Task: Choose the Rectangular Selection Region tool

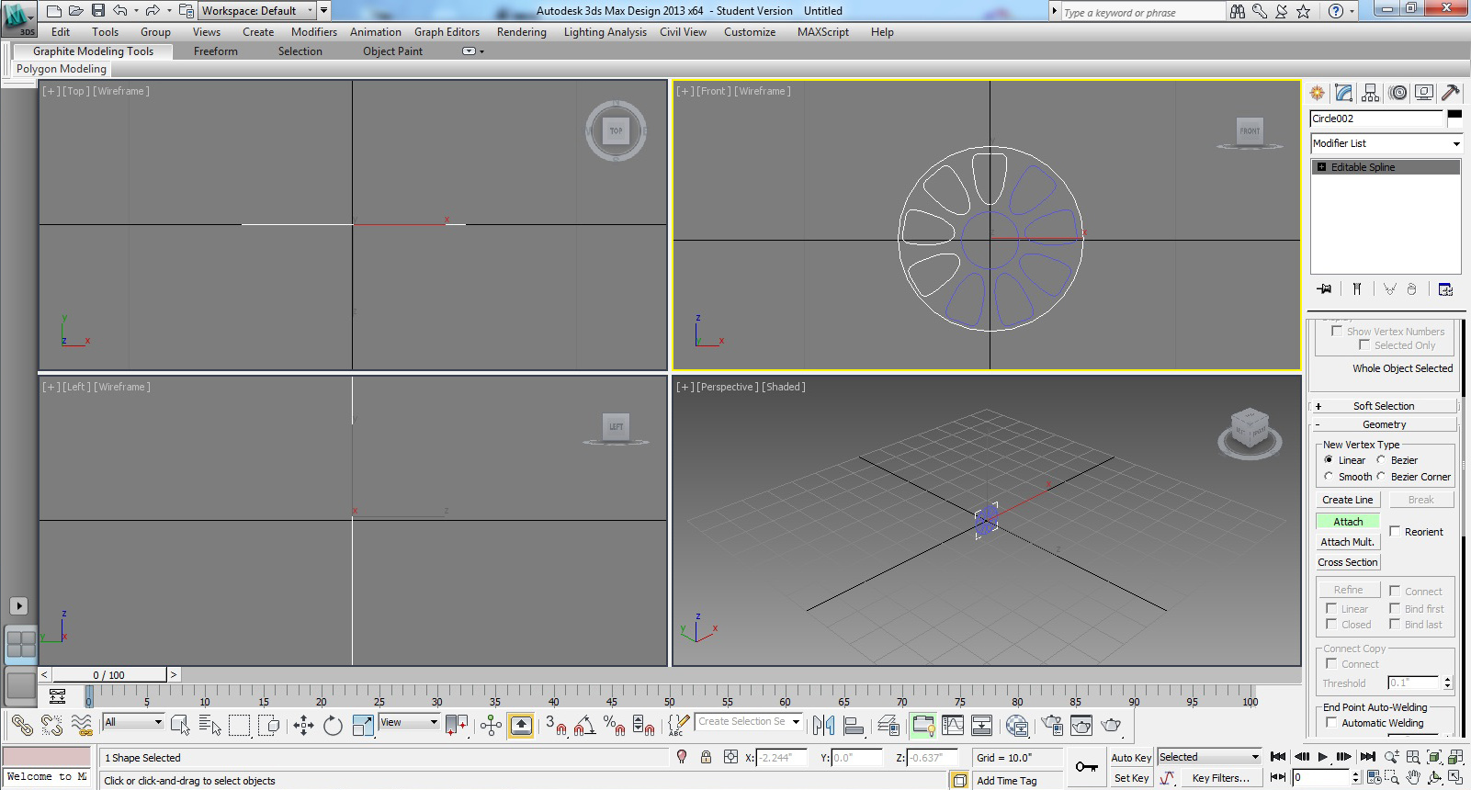Action: coord(240,726)
